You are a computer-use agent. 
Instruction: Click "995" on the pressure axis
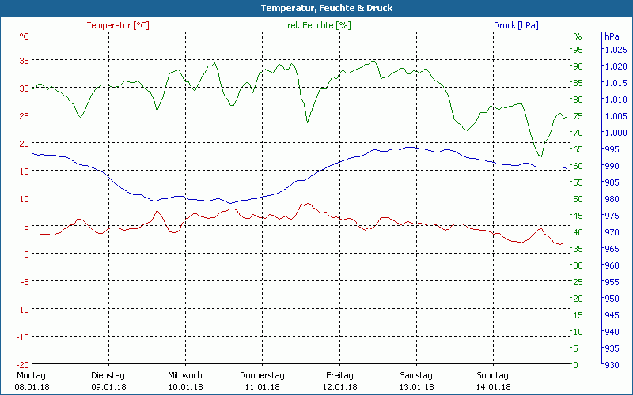612,149
